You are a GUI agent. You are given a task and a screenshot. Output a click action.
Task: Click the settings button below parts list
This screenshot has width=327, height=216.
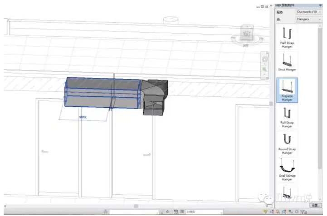pos(316,206)
